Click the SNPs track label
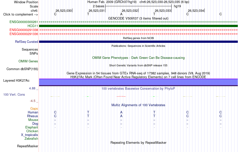This screenshot has width=238, height=152. pos(34,53)
